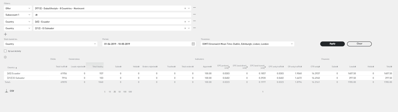The height and width of the screenshot is (112, 398).
Task: Open the Offer filter type dropdown
Action: (18, 8)
